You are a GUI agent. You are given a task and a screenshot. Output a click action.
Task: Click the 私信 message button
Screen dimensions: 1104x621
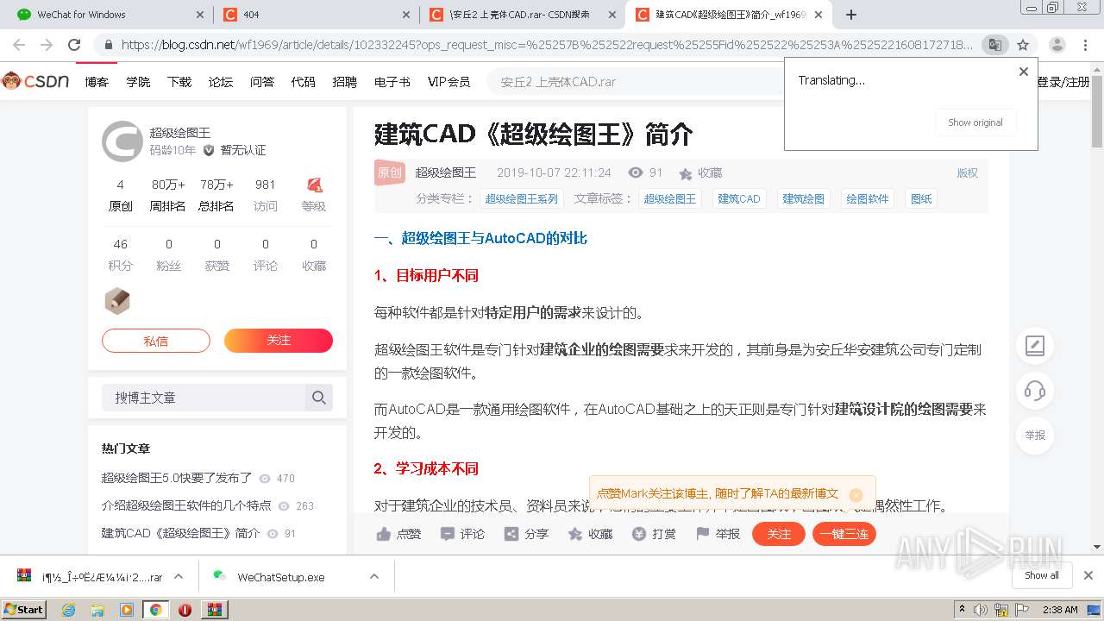pos(156,341)
